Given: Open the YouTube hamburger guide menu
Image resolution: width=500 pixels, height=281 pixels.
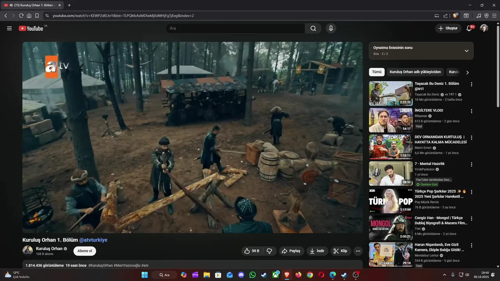Looking at the screenshot, I should [x=9, y=28].
